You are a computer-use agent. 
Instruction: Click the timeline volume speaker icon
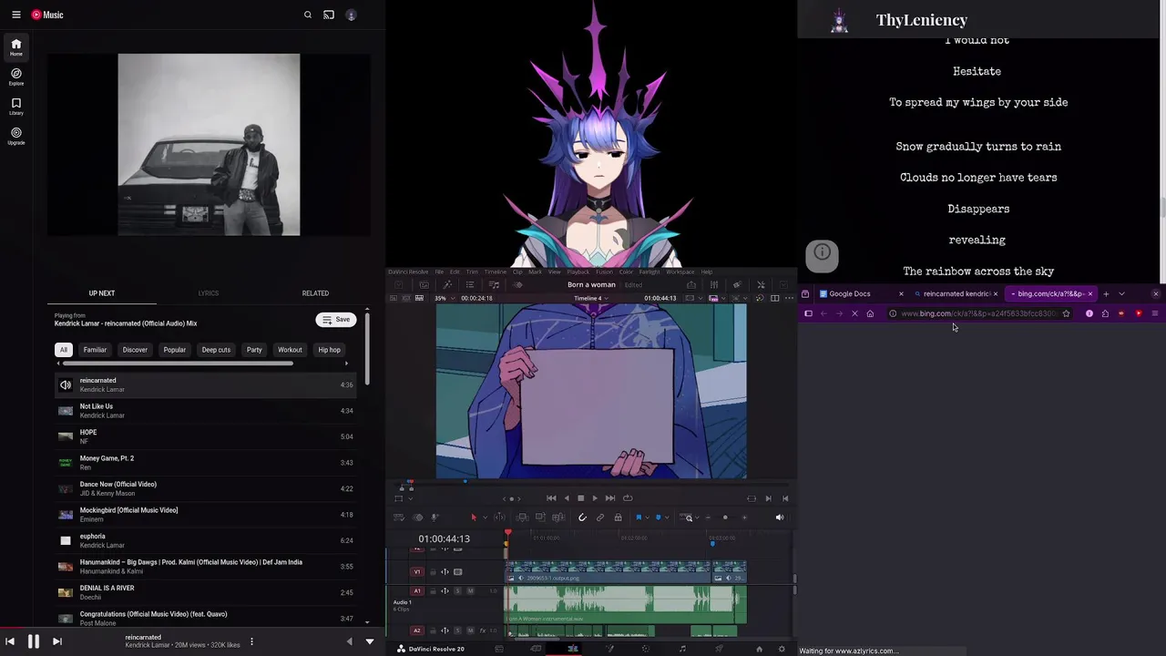coord(780,518)
